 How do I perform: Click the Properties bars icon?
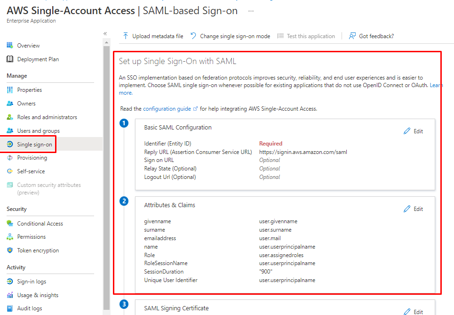point(9,90)
